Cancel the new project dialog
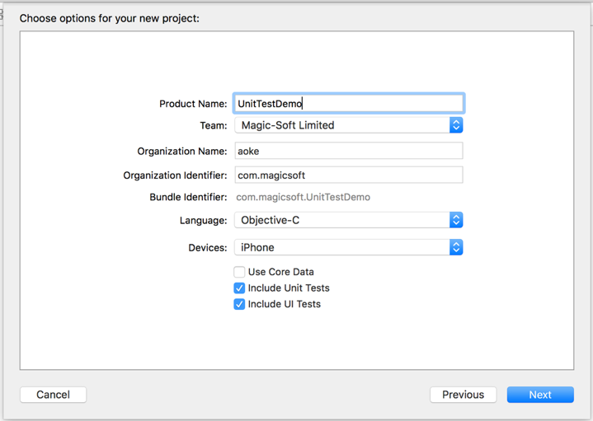593x421 pixels. (x=53, y=395)
